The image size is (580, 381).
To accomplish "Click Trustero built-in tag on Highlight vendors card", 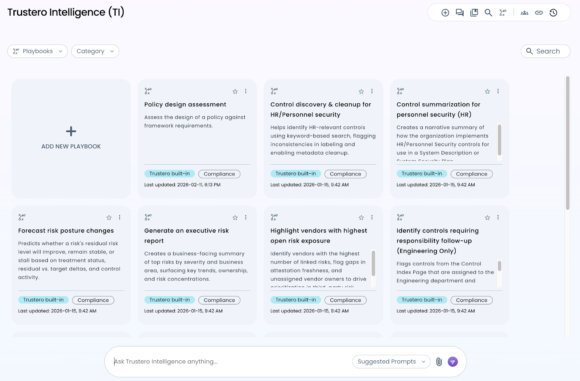I will pyautogui.click(x=295, y=300).
